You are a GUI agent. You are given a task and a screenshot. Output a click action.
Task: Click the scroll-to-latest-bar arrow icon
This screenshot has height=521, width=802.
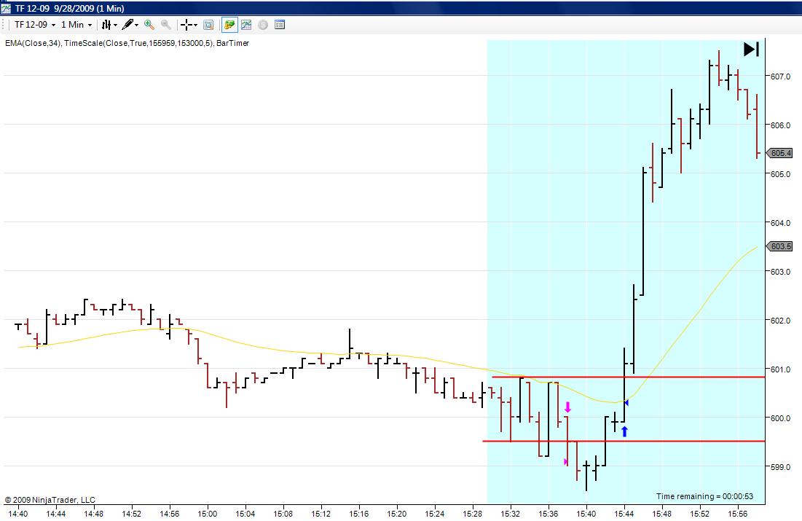click(x=751, y=49)
